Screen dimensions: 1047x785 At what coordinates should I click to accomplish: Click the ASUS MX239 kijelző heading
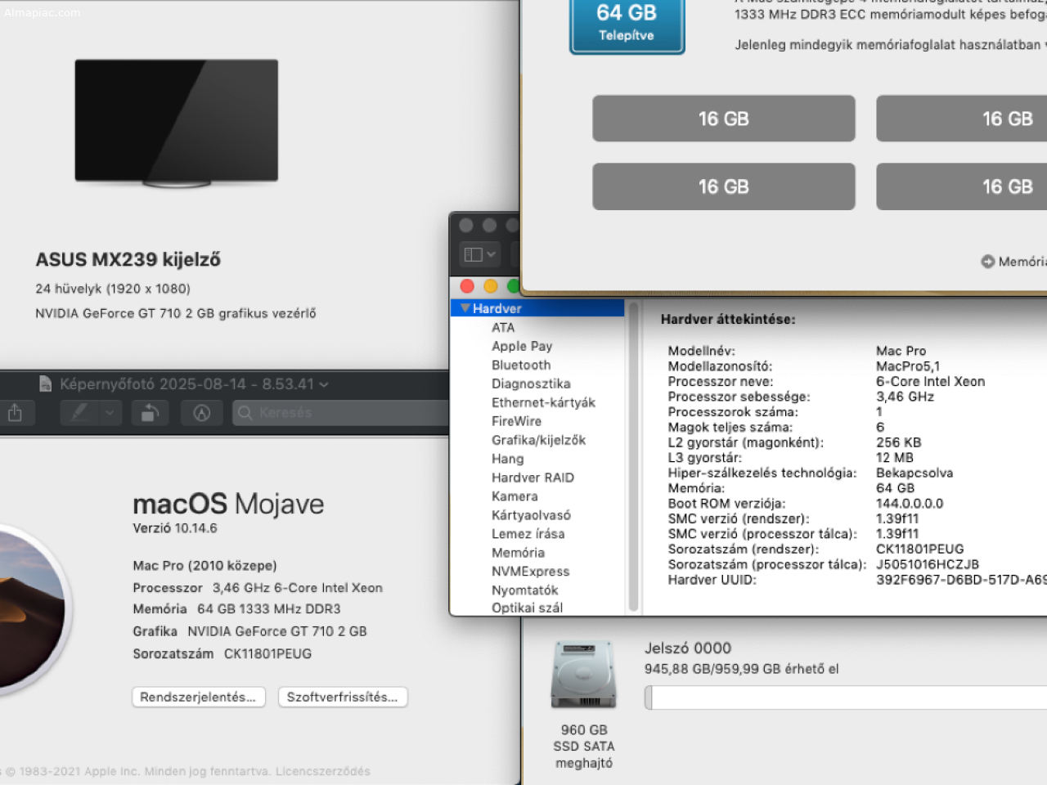(128, 259)
